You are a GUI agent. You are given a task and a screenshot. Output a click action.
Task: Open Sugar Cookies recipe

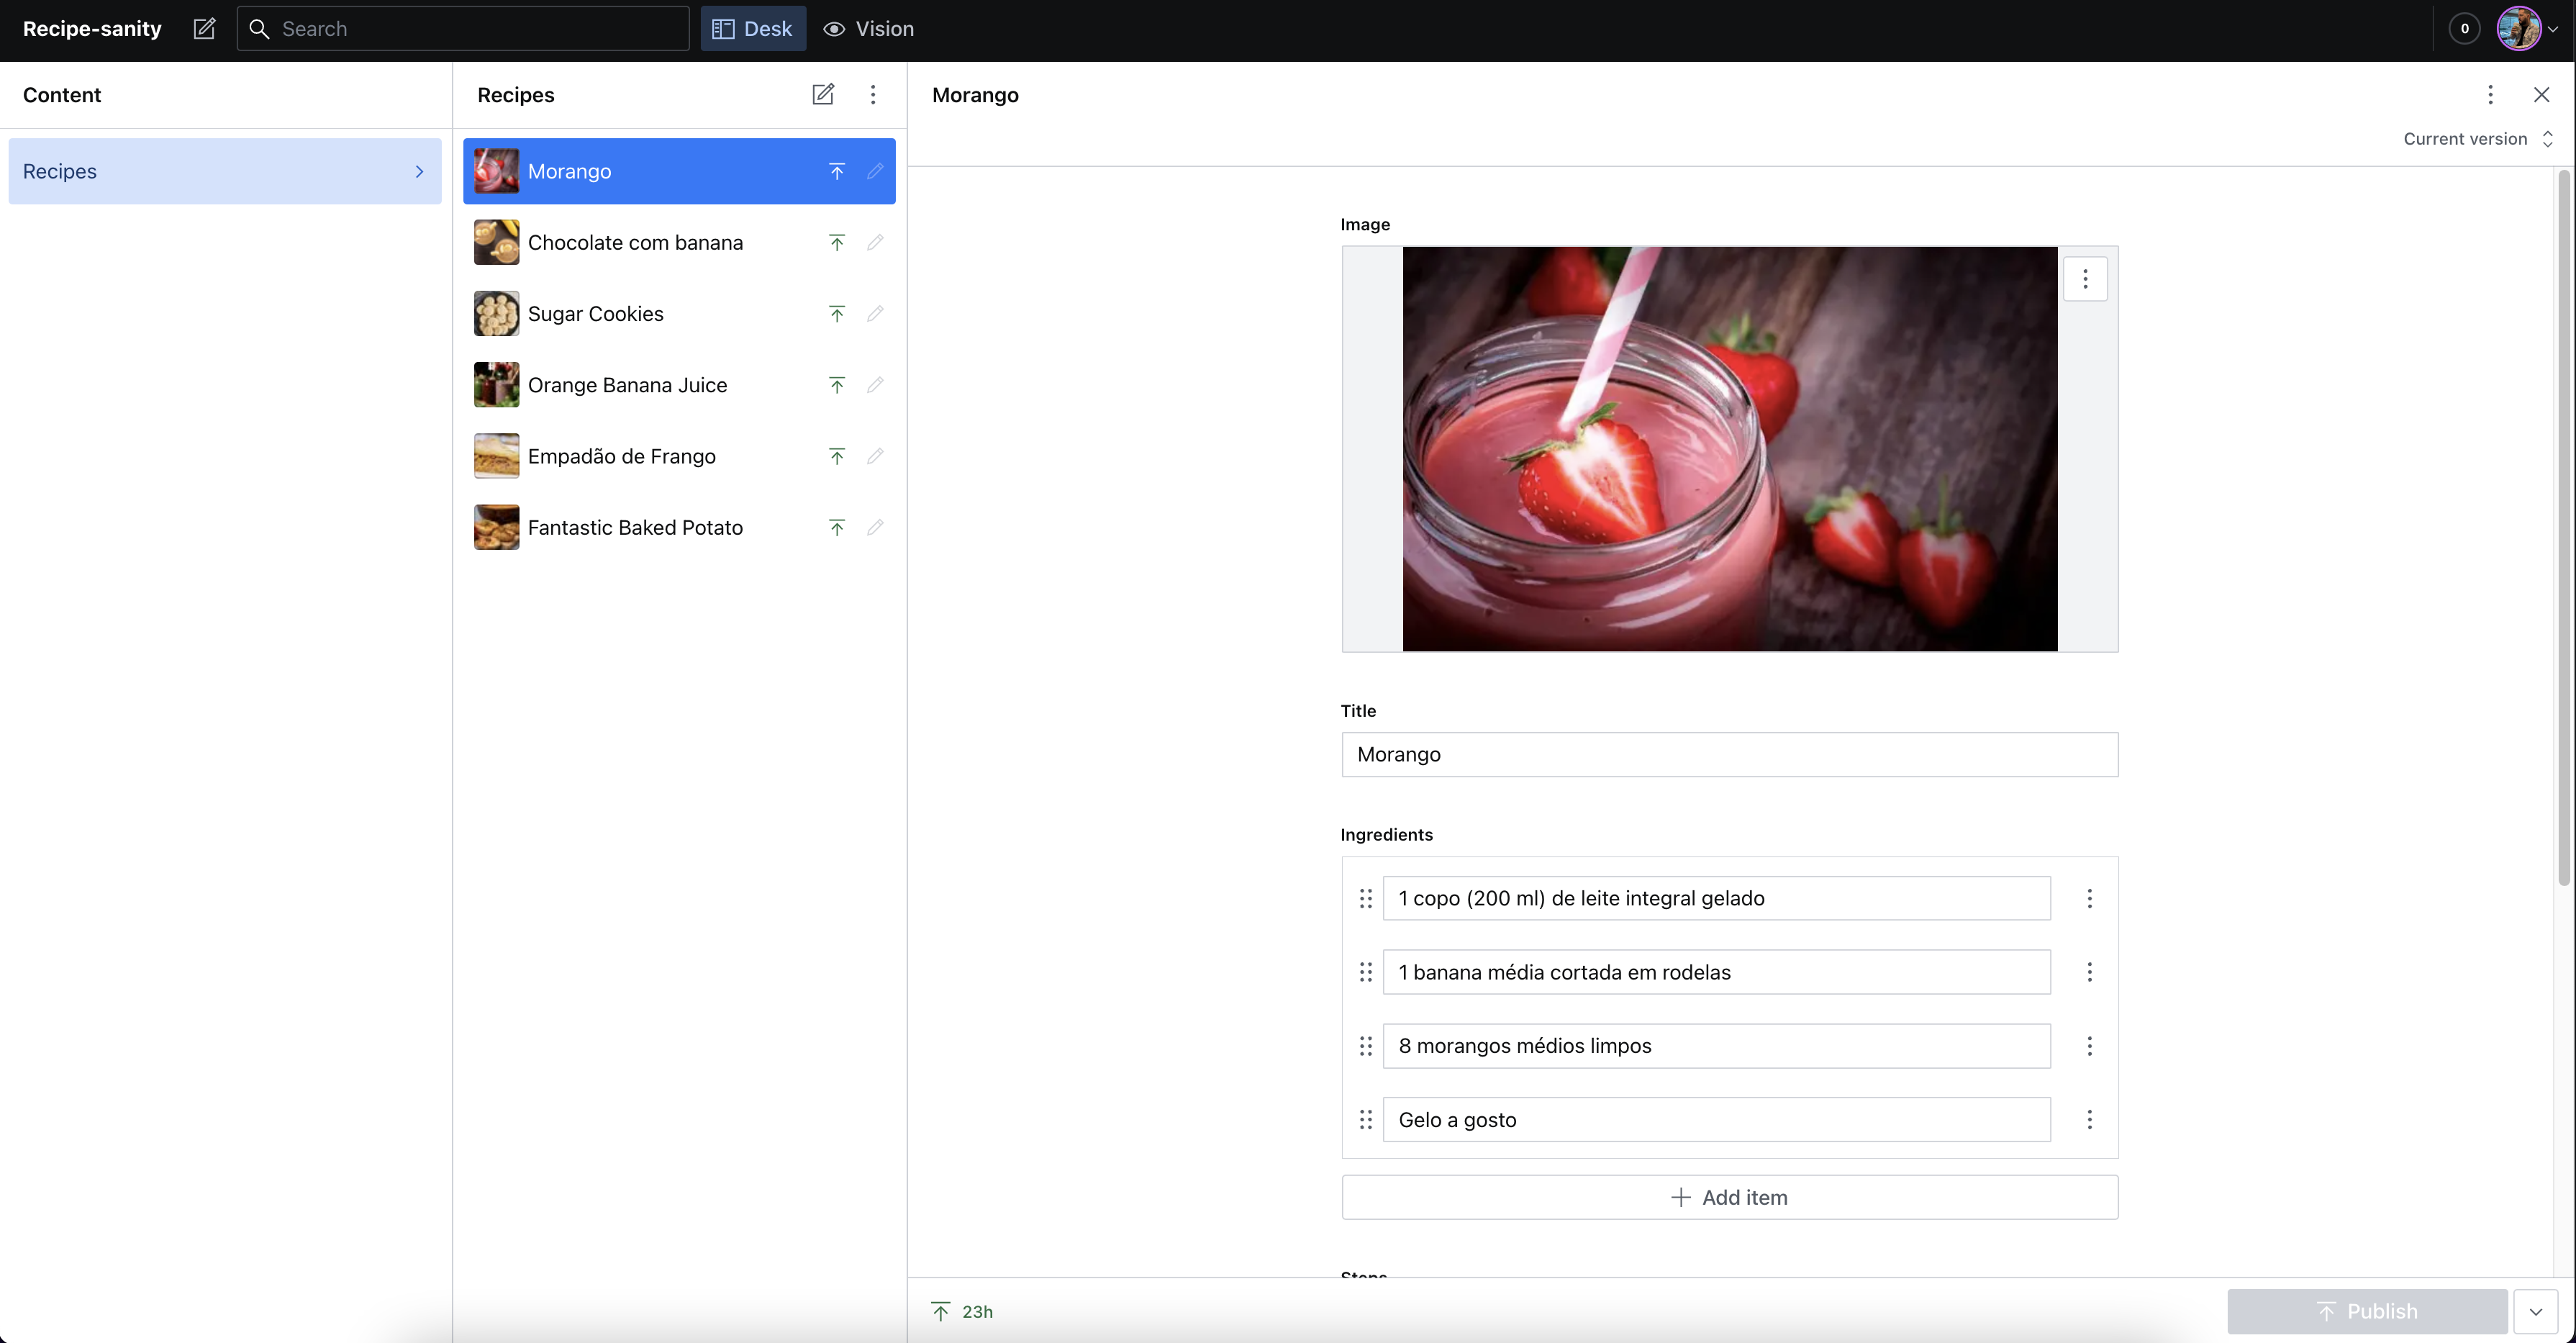(679, 314)
